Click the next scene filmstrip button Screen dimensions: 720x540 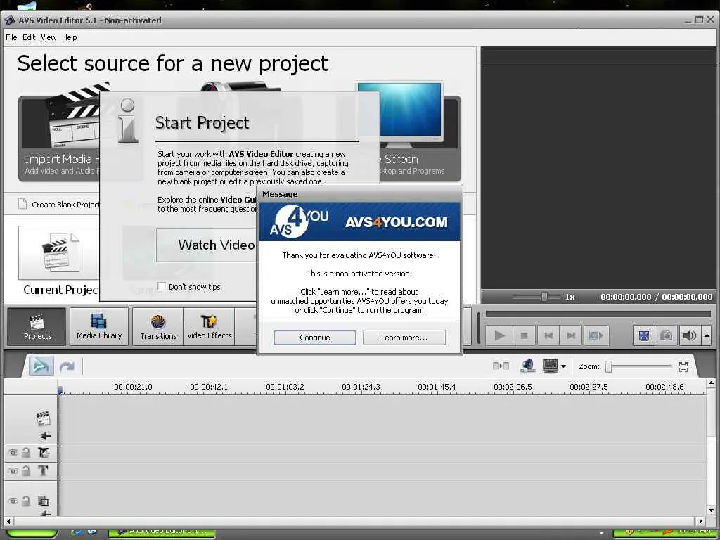[x=596, y=335]
